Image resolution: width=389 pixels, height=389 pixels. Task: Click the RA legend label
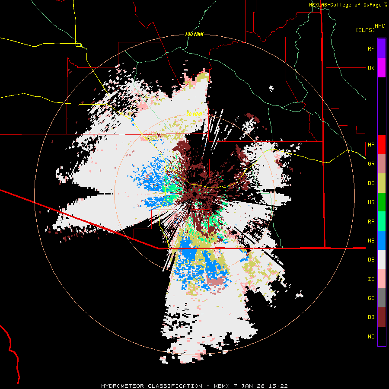tap(371, 222)
